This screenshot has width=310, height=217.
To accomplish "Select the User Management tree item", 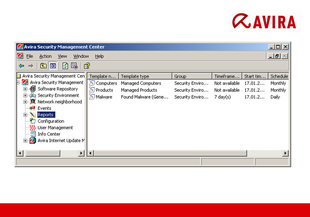I will [55, 128].
